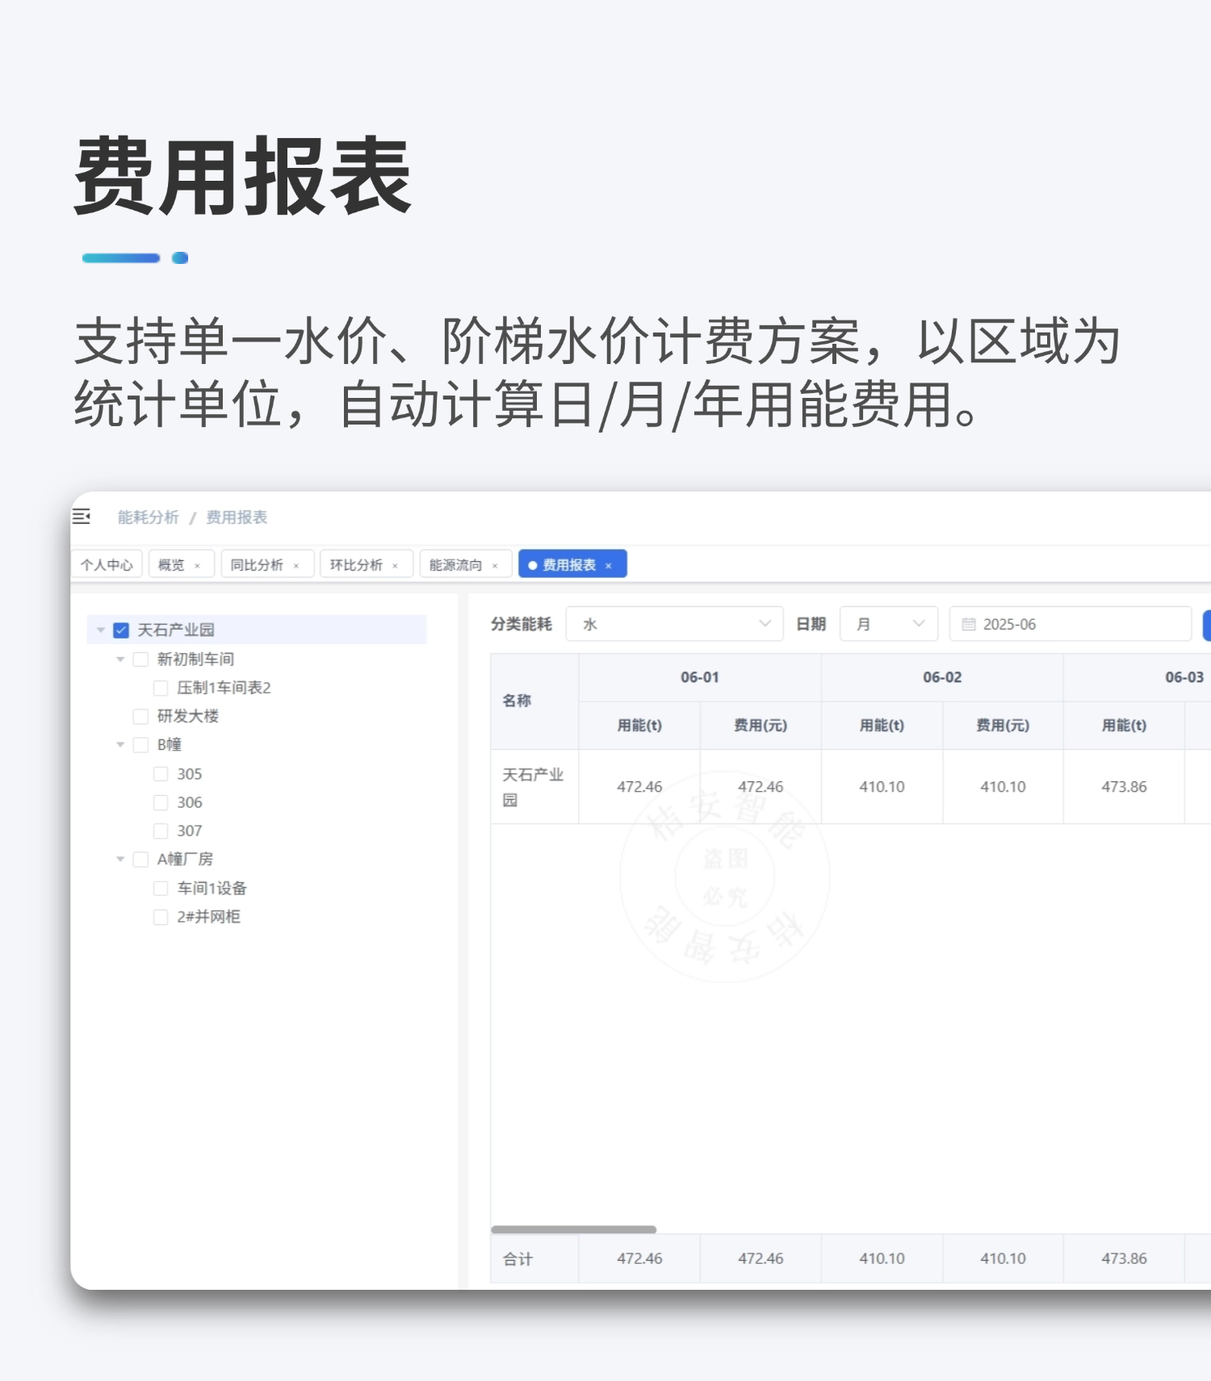The height and width of the screenshot is (1381, 1211).
Task: Click the 名称 column header
Action: [534, 701]
